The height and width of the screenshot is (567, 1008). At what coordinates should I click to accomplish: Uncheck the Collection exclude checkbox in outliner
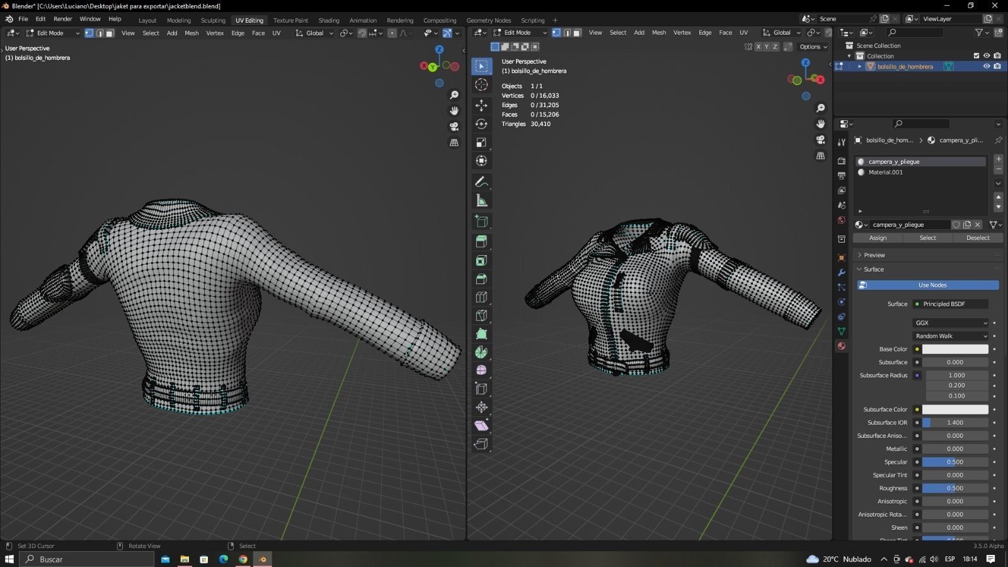coord(976,55)
